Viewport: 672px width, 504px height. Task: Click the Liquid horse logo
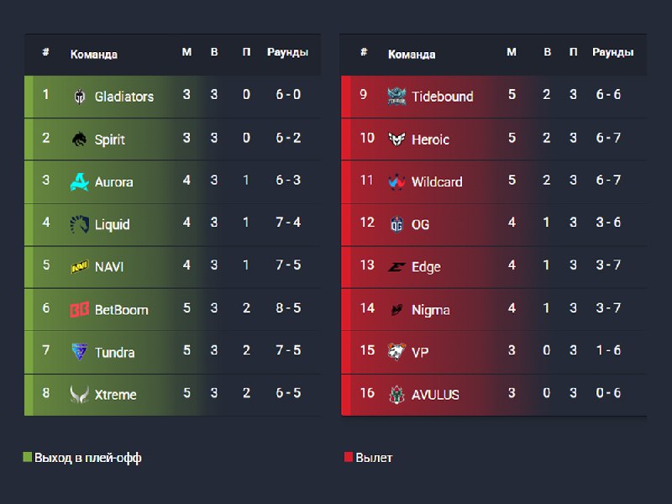tap(79, 224)
